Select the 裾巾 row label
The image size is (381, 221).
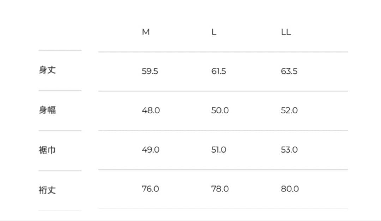pos(47,150)
